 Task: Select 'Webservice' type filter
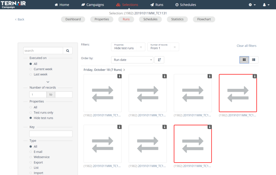(x=31, y=157)
